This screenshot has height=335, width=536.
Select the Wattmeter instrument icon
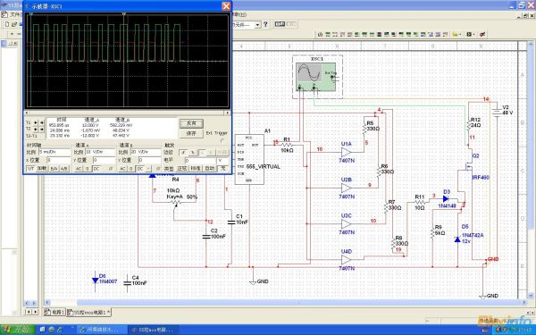click(335, 35)
